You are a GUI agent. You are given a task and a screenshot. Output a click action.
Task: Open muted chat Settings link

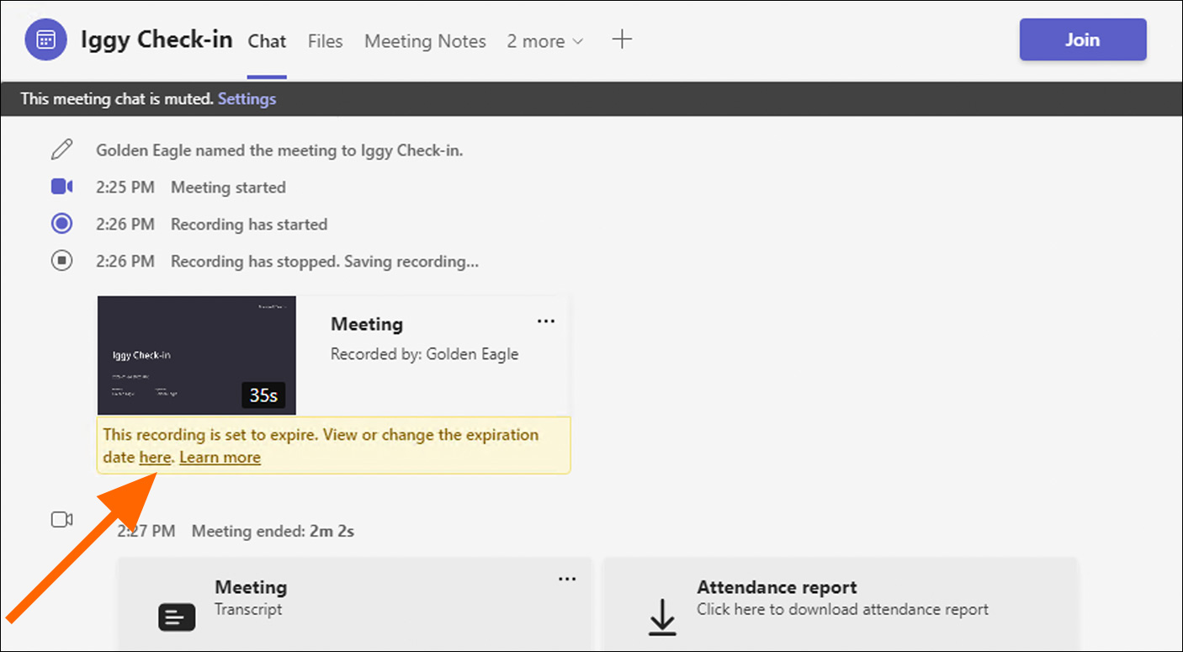point(247,98)
